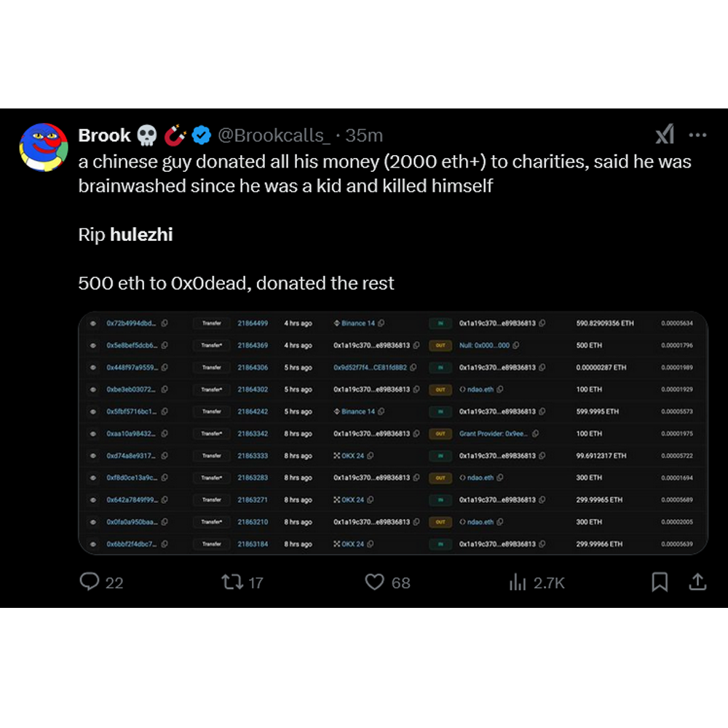Click the eye icon beside 0x448f97a9559
This screenshot has height=728, width=728.
(x=93, y=368)
